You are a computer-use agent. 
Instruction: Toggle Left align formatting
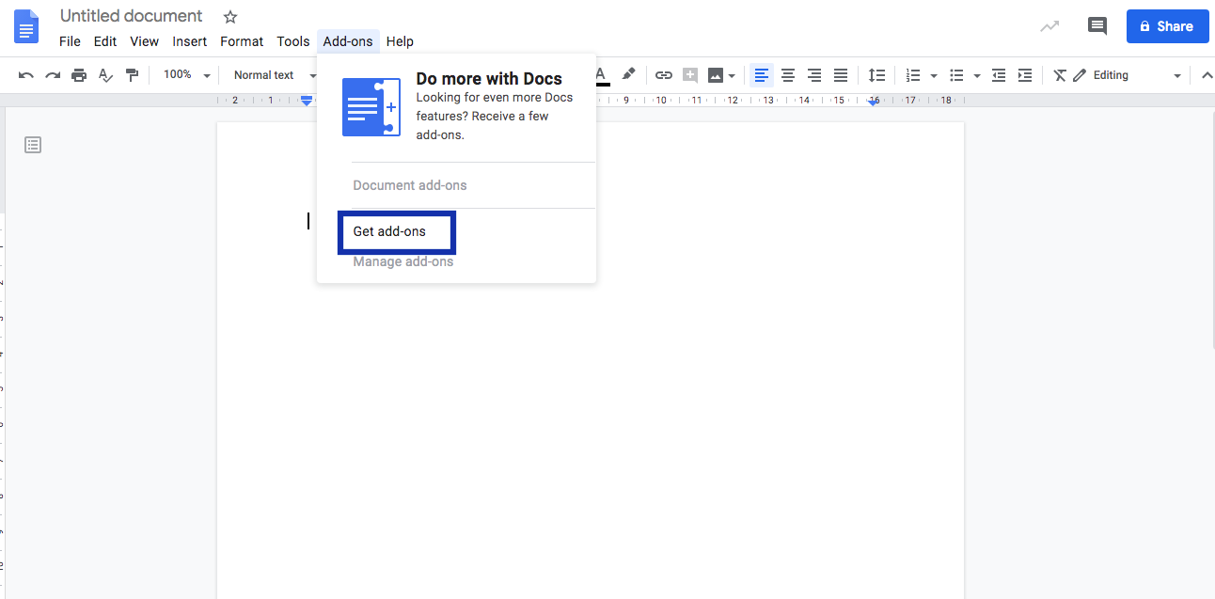(762, 75)
